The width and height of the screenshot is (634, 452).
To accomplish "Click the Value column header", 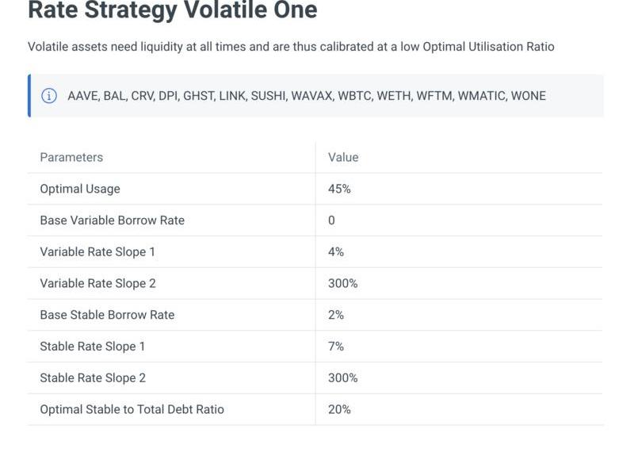I will point(343,158).
